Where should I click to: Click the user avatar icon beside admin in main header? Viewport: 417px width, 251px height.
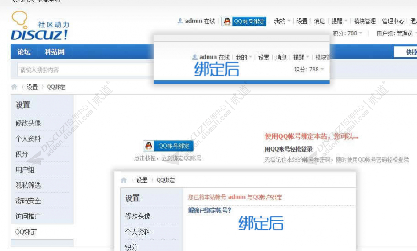point(180,21)
